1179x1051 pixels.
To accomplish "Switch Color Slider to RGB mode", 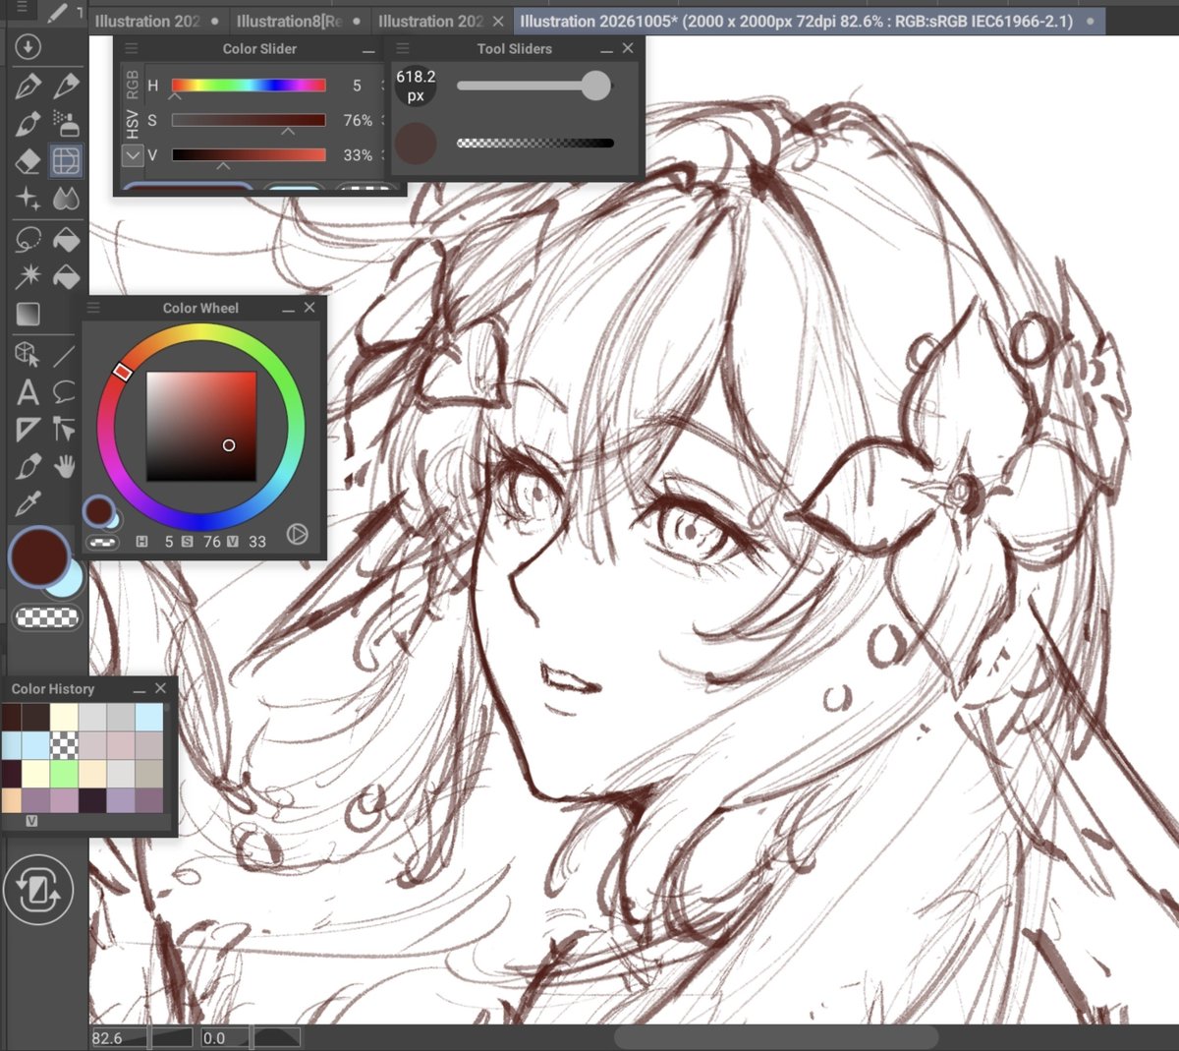I will [x=132, y=86].
